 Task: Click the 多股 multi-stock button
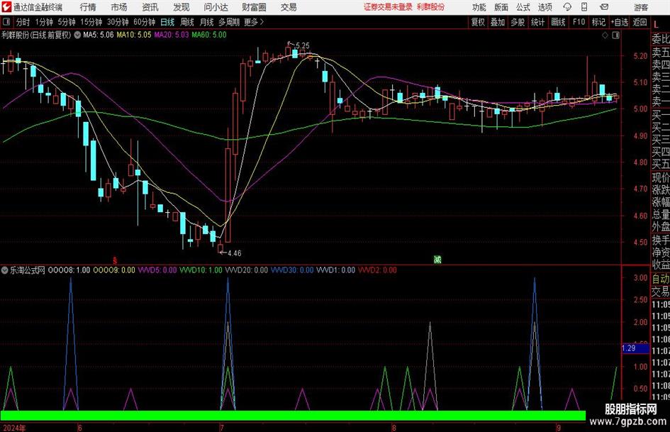tap(518, 22)
